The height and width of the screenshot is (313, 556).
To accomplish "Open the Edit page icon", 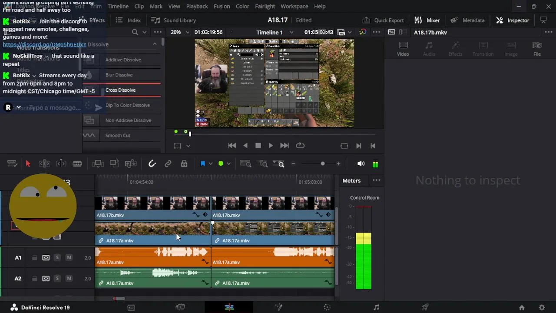I will 229,307.
